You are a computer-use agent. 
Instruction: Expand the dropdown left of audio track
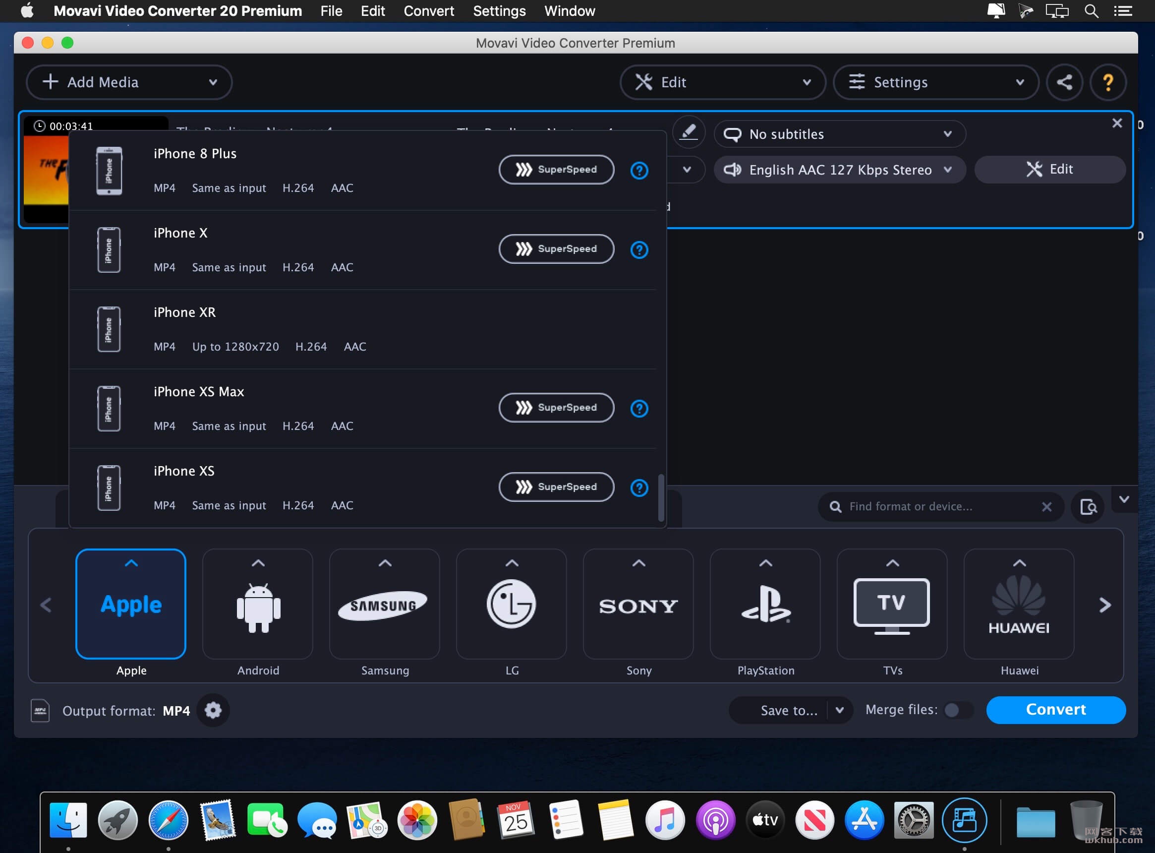687,170
